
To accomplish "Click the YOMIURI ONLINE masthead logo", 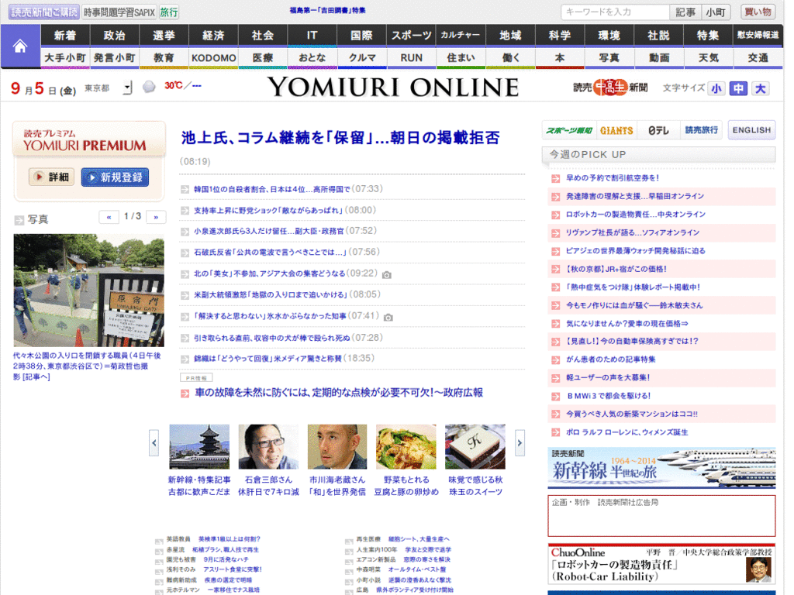I will click(x=393, y=87).
